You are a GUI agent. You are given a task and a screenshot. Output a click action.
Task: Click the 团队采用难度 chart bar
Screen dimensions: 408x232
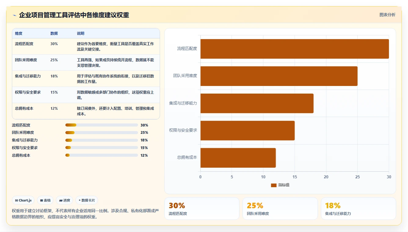pyautogui.click(x=279, y=76)
